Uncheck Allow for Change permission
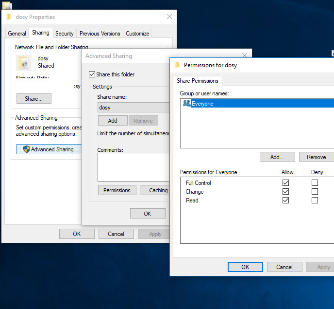This screenshot has height=309, width=334. [x=285, y=192]
